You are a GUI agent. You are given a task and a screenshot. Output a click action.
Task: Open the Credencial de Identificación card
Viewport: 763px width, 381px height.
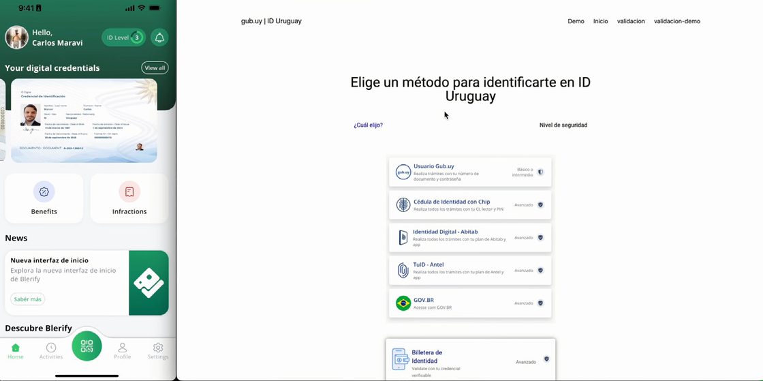(84, 120)
